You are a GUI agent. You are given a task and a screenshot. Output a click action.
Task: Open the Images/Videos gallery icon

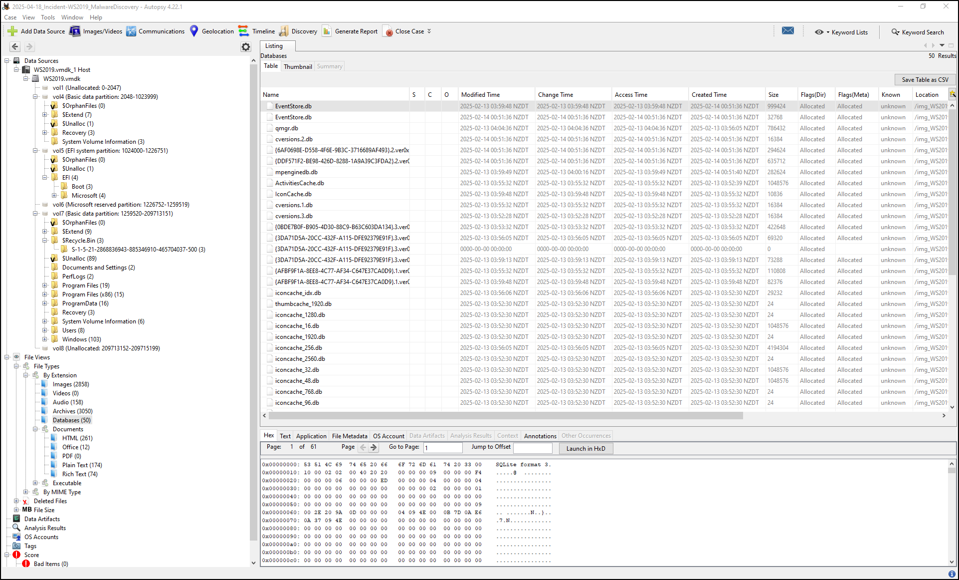click(75, 31)
